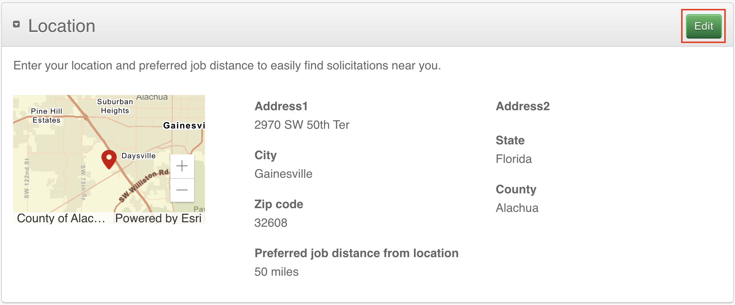The image size is (735, 305).
Task: Click the County of Alac… map attribution
Action: click(x=61, y=218)
